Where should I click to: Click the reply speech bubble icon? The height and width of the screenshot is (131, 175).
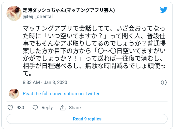(35, 108)
